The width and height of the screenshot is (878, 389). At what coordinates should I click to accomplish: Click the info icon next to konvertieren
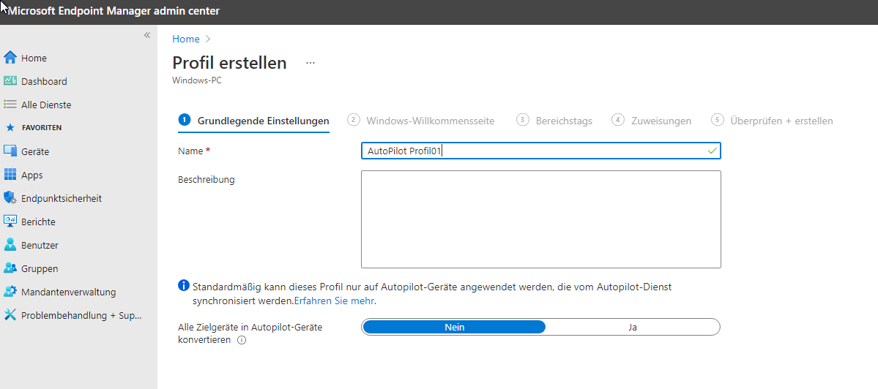coord(242,340)
